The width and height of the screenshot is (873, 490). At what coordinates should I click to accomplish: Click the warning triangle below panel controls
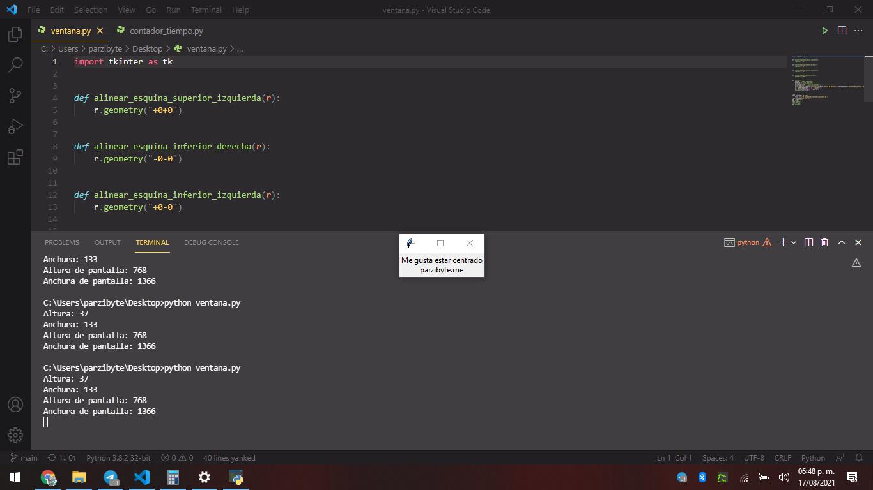coord(856,263)
